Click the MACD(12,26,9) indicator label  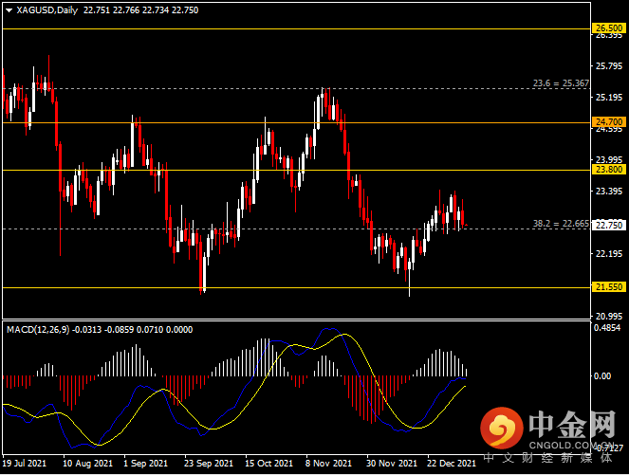pyautogui.click(x=38, y=330)
